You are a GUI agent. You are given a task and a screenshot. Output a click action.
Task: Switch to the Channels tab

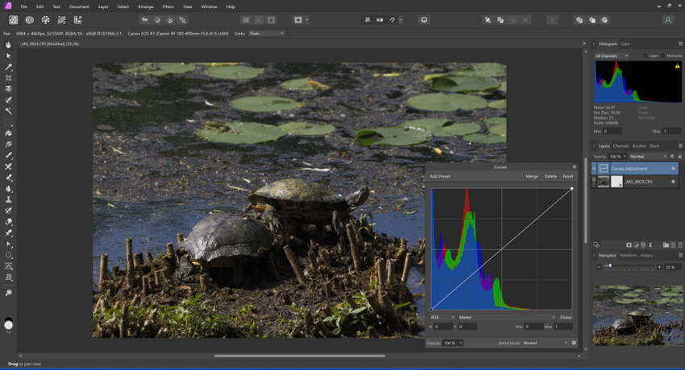point(621,146)
